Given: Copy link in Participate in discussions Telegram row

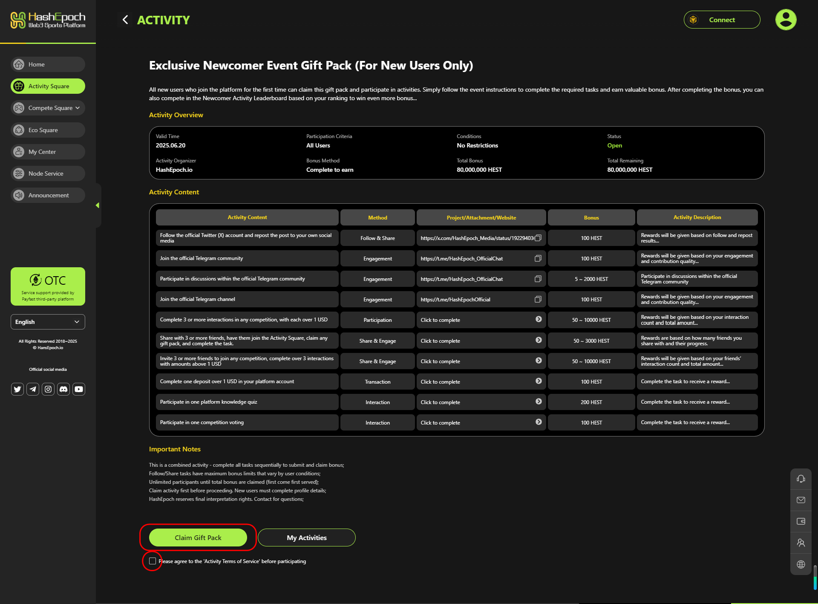Looking at the screenshot, I should click(x=538, y=279).
